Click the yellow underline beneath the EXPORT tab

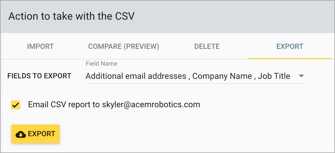pos(290,58)
